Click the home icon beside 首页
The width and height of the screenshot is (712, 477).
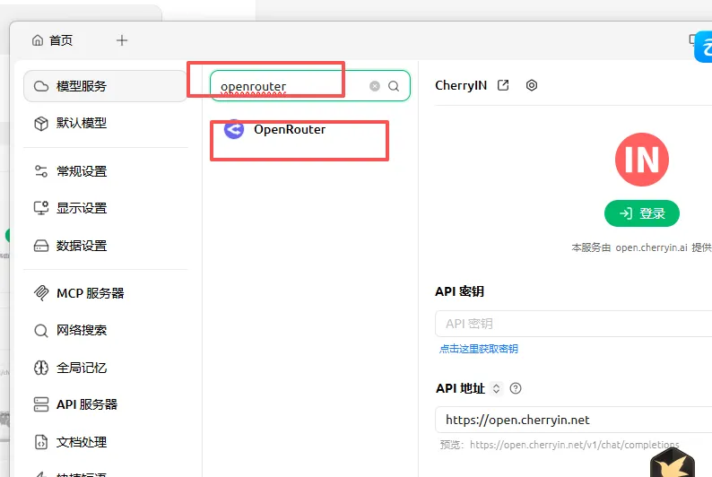coord(38,40)
